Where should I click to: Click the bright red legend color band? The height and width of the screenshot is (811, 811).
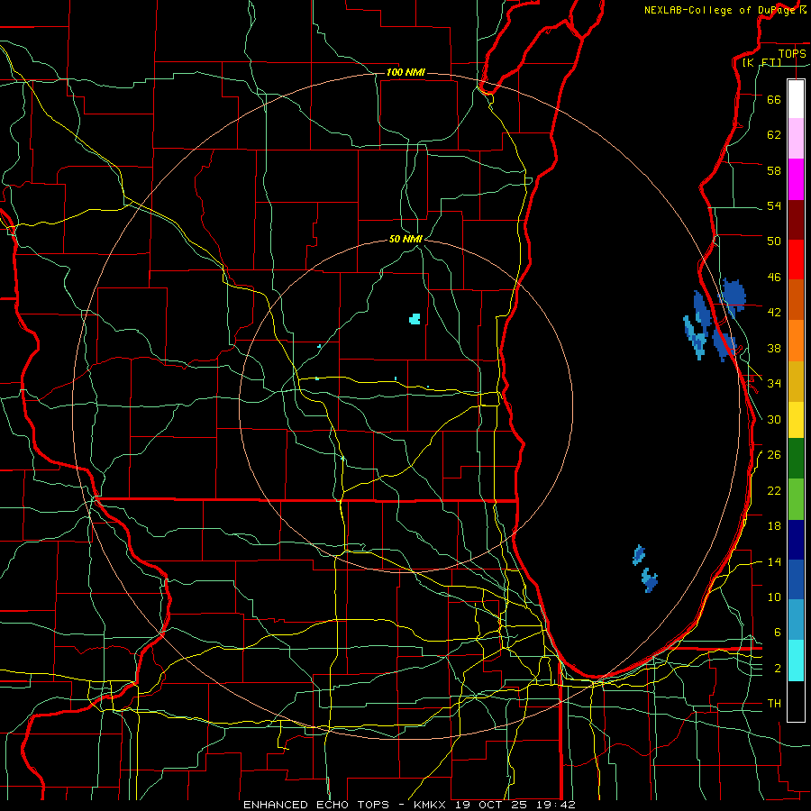(796, 260)
